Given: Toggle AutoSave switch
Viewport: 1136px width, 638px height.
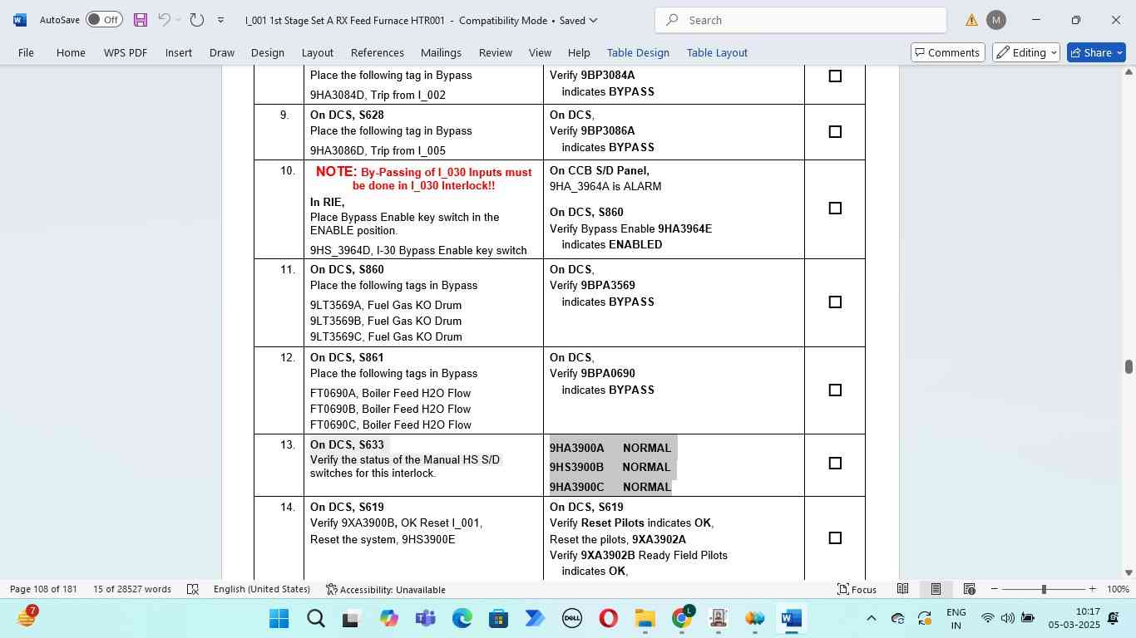Looking at the screenshot, I should pos(104,20).
